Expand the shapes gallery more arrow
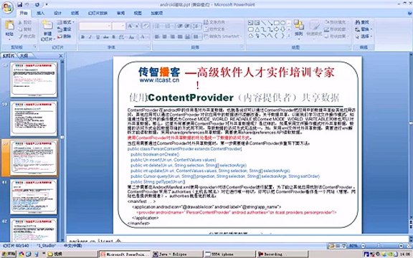The height and width of the screenshot is (258, 413). pos(289,36)
